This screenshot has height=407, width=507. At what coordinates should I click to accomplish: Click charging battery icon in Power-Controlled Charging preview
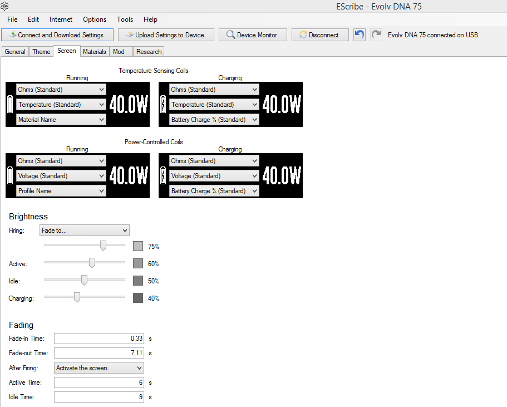163,175
